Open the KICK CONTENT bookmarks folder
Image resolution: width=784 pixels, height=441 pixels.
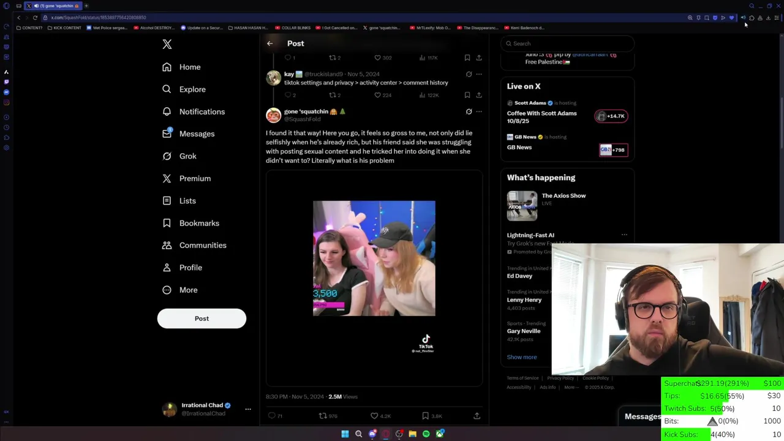click(64, 28)
